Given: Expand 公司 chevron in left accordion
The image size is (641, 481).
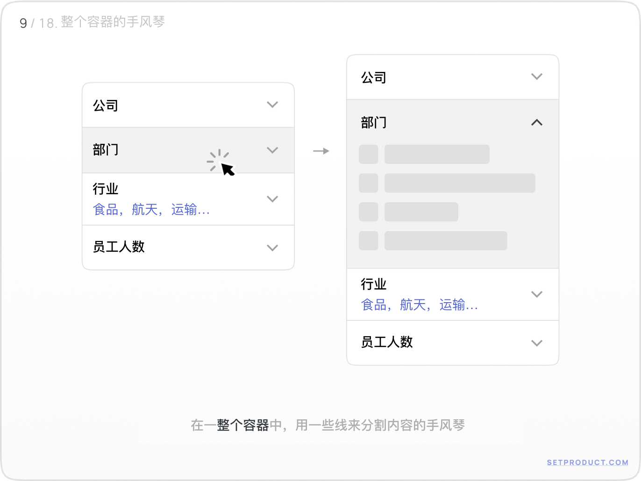Looking at the screenshot, I should coord(272,105).
